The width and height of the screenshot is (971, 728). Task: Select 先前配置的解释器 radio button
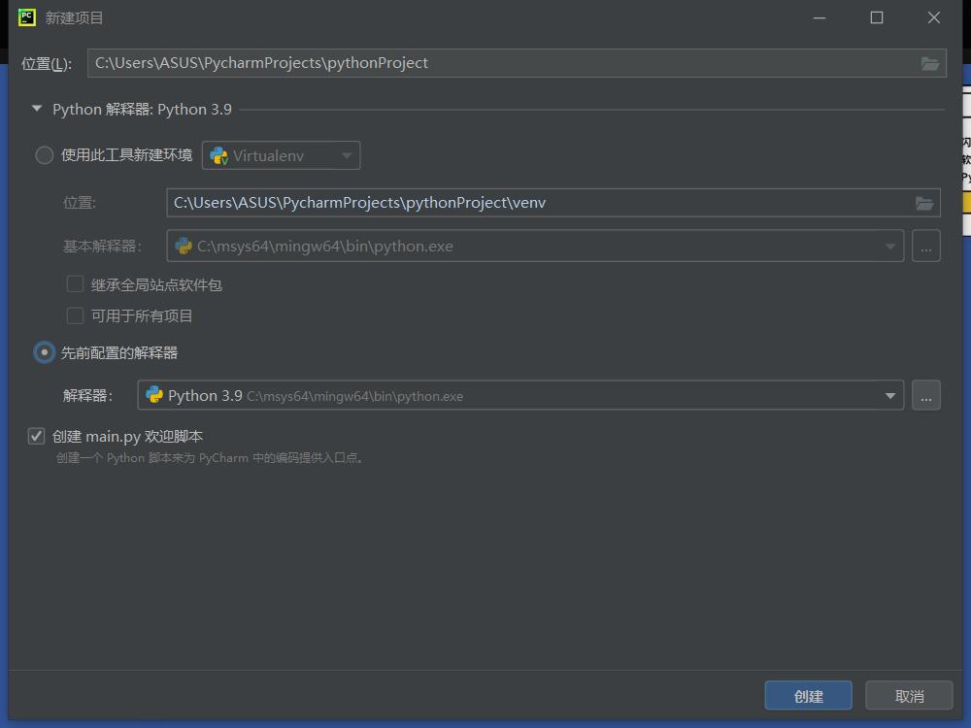[44, 352]
